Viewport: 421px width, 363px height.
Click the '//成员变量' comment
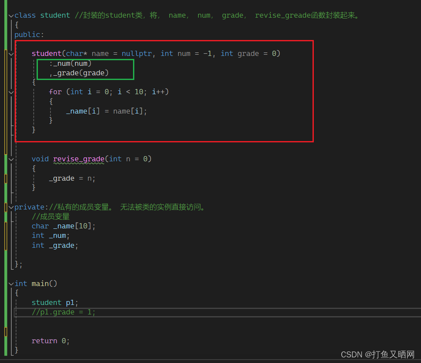(x=50, y=216)
